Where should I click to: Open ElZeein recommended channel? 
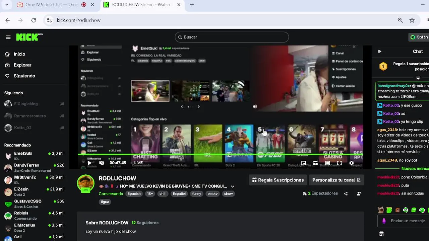point(34,191)
